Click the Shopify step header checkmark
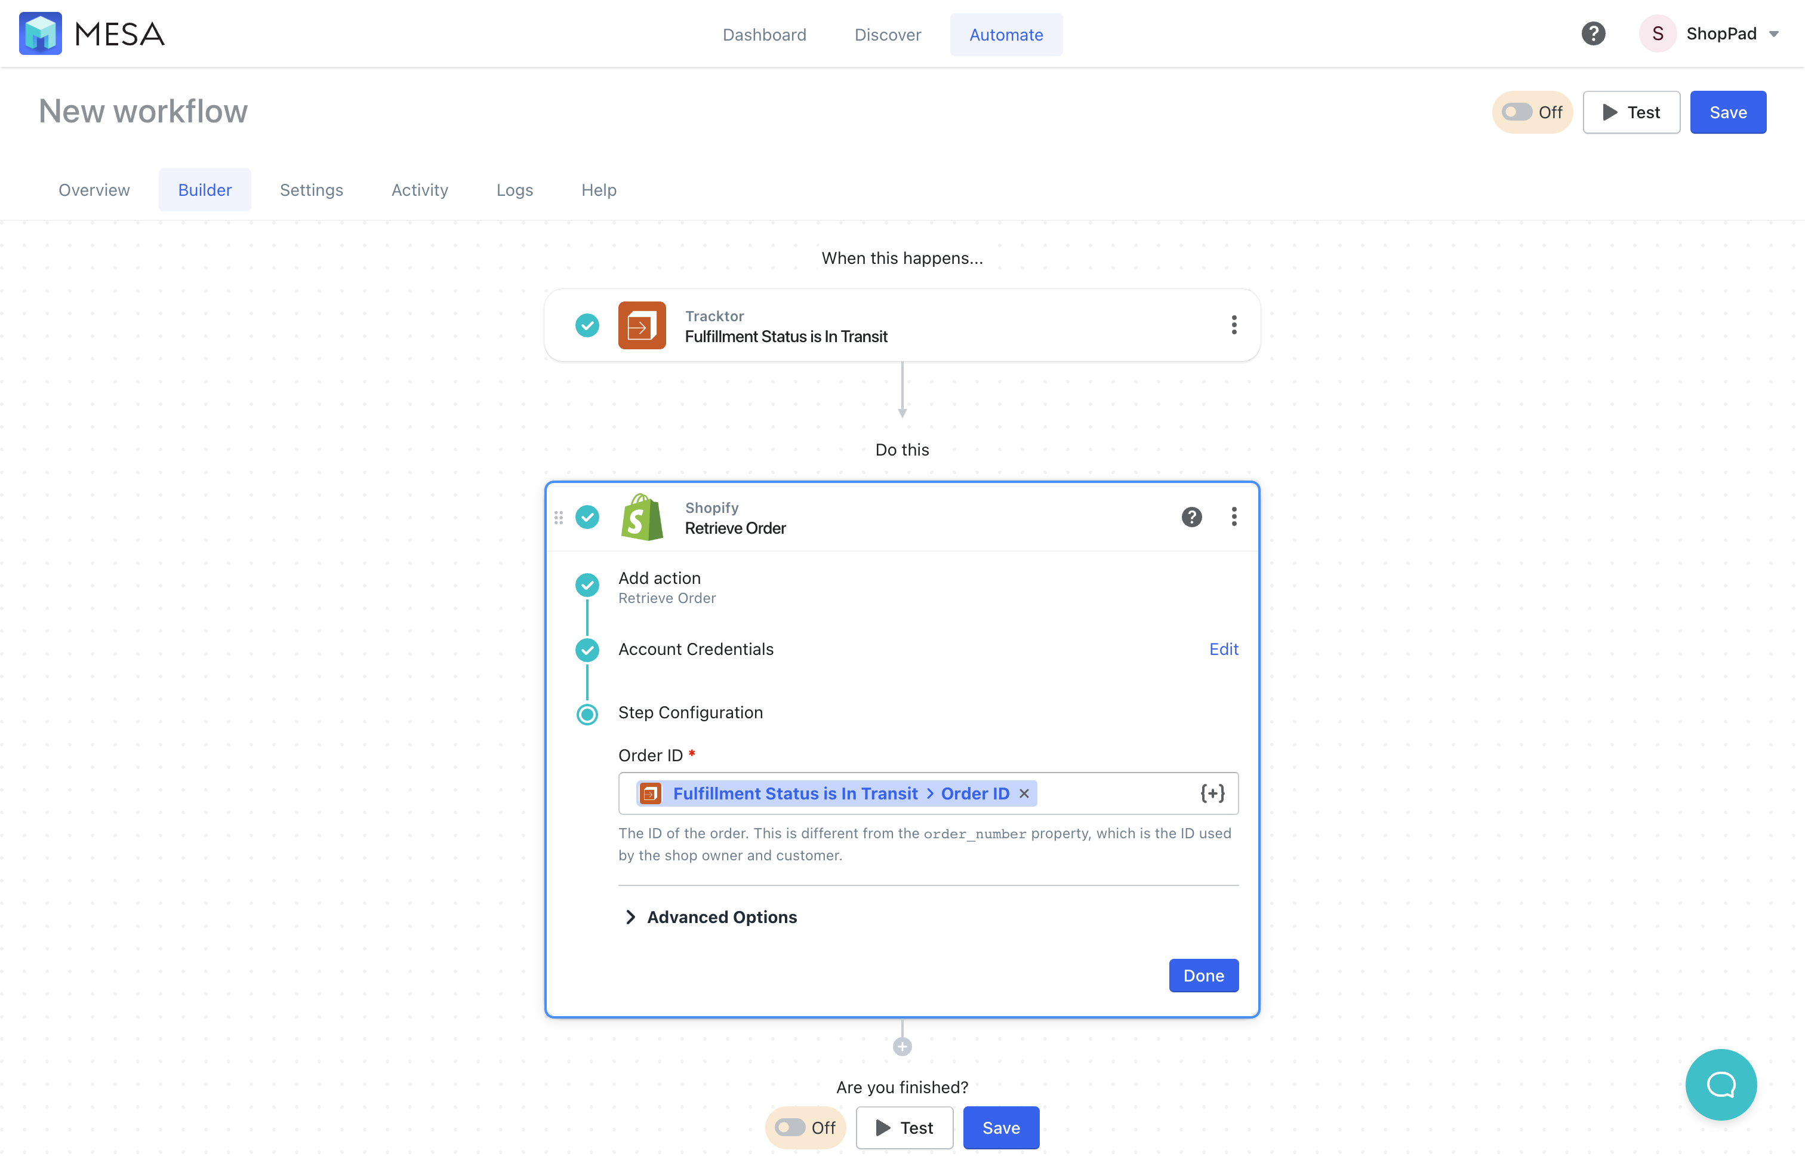 coord(587,518)
